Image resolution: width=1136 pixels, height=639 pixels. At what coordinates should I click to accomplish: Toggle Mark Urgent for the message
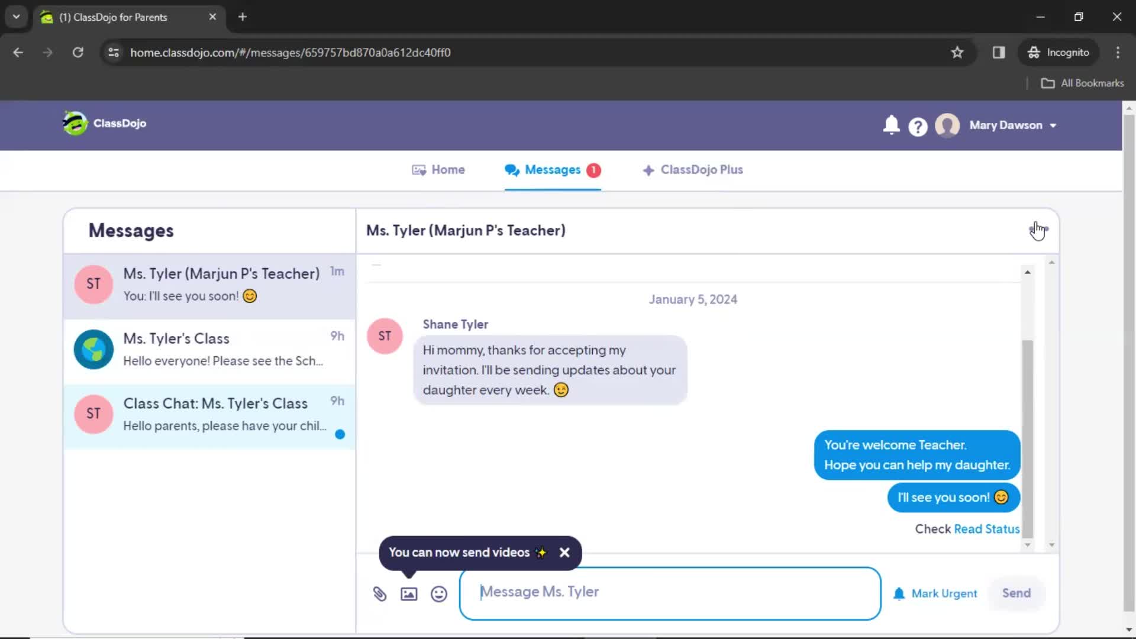935,593
